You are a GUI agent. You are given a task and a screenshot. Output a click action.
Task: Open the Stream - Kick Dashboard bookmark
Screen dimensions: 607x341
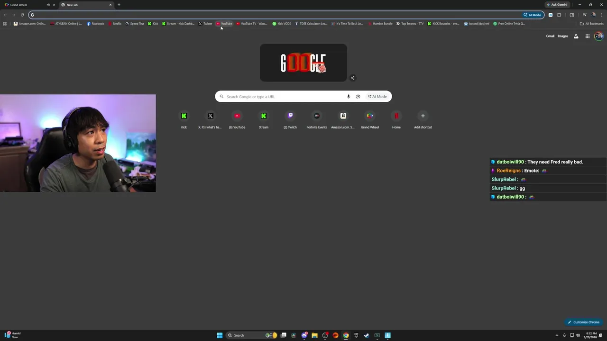(178, 24)
